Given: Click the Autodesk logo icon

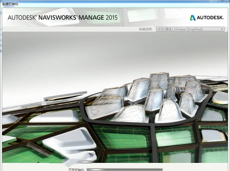Looking at the screenshot, I should pos(192,18).
